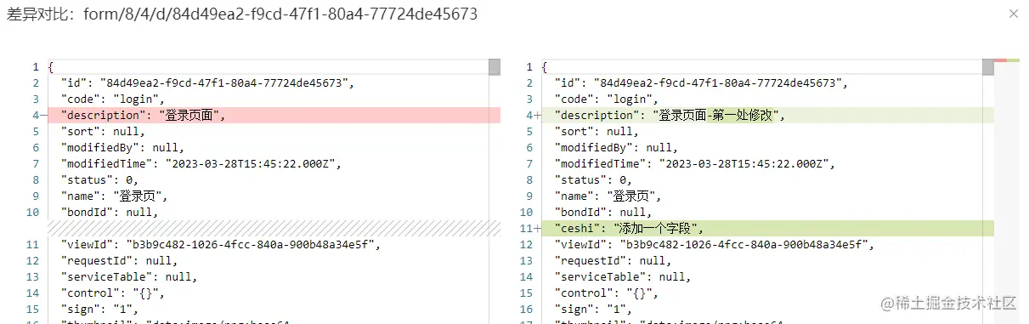Click "bondId": null in the right pane

pyautogui.click(x=604, y=212)
